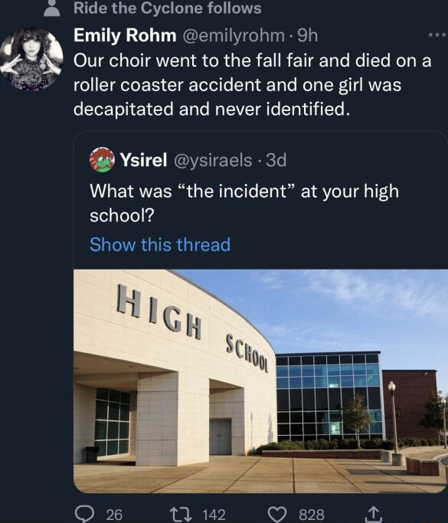Retweet using the retweet arrows icon
Image resolution: width=448 pixels, height=523 pixels.
coord(181,514)
